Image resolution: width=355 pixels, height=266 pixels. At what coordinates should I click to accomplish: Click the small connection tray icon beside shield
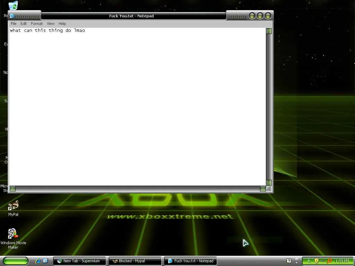click(323, 261)
